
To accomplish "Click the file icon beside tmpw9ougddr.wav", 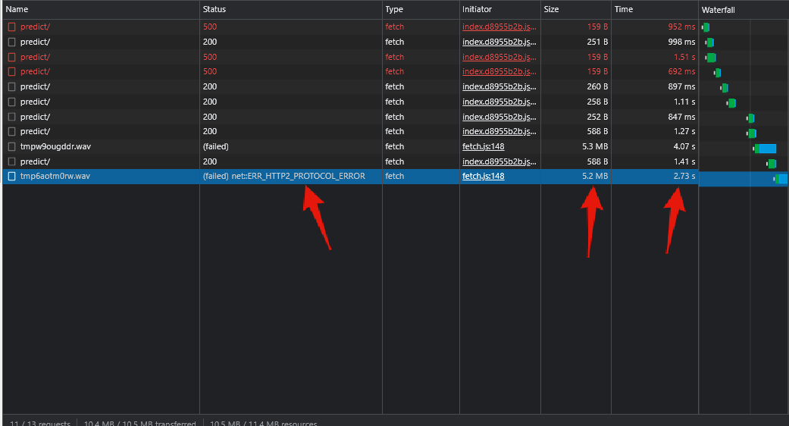I will (11, 147).
